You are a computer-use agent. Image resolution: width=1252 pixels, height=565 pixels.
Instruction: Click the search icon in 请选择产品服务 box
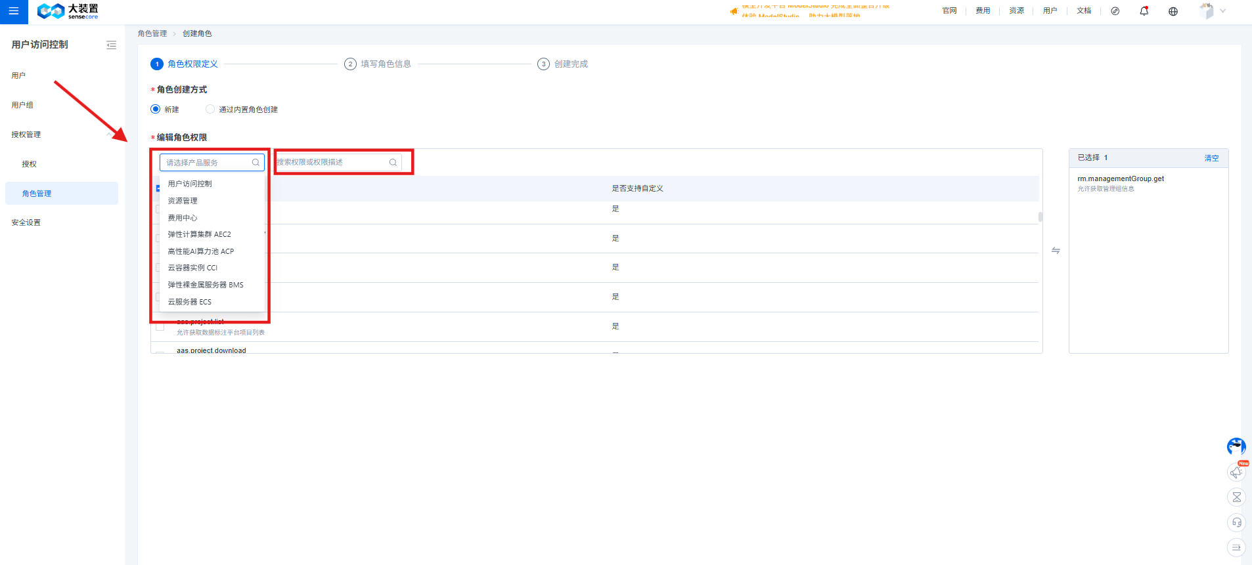coord(256,162)
